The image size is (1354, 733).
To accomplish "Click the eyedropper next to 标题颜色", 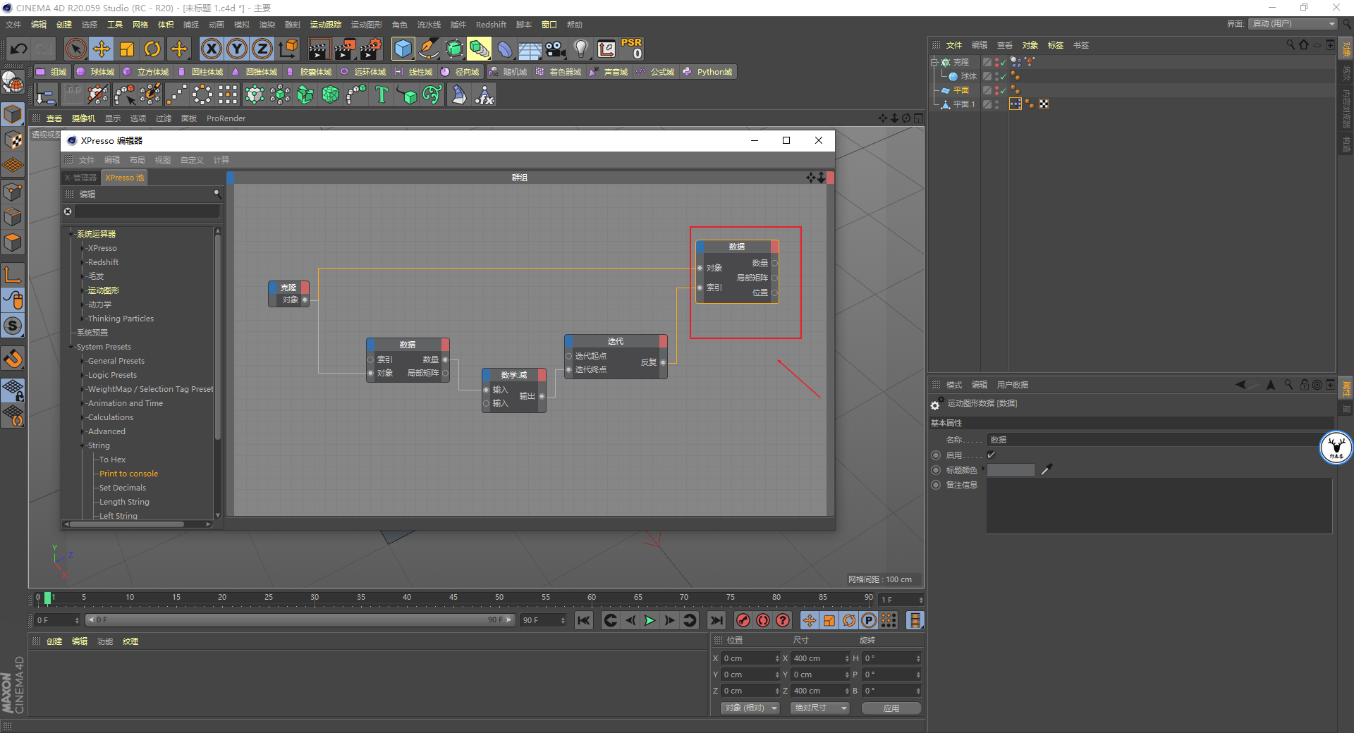I will click(x=1047, y=469).
